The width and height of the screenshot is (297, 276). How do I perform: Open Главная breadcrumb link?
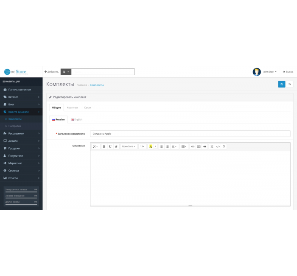click(x=81, y=85)
